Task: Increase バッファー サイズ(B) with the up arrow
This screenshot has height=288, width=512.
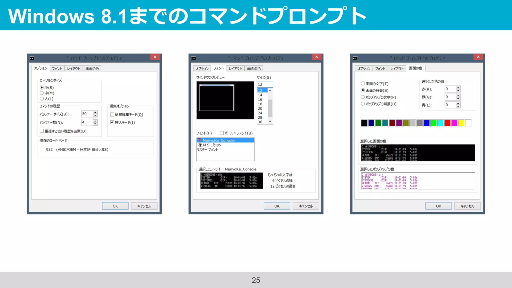Action: 95,112
